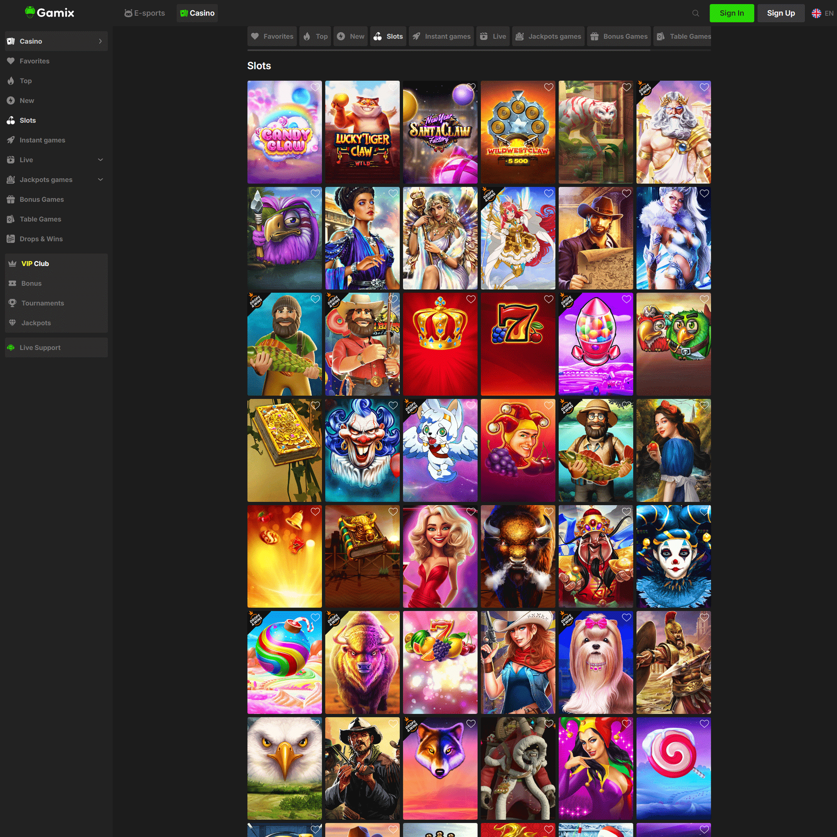
Task: Click the rocket icon beside Instant games
Action: [11, 140]
